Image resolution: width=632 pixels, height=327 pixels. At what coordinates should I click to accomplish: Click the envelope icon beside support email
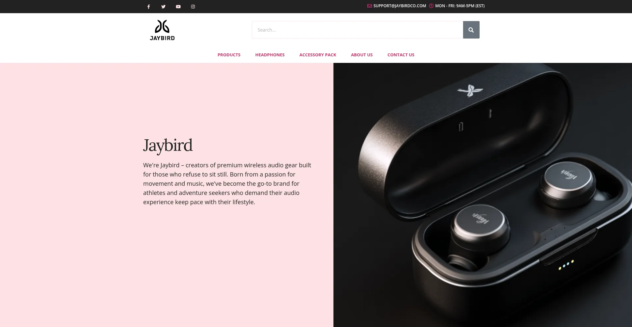369,6
